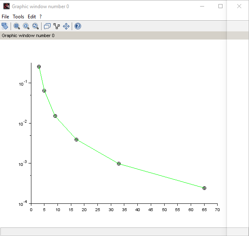This screenshot has width=249, height=236.
Task: Open the polyline editor icon
Action: (57, 26)
